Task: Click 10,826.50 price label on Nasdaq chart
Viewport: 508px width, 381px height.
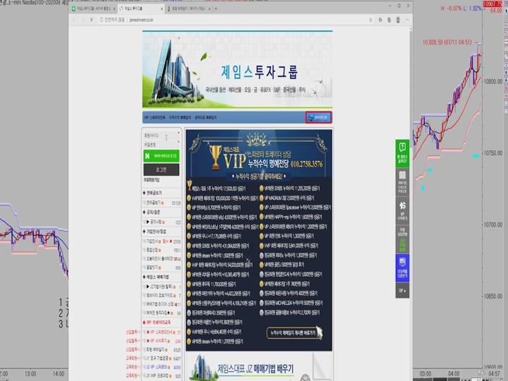Action: 447,42
